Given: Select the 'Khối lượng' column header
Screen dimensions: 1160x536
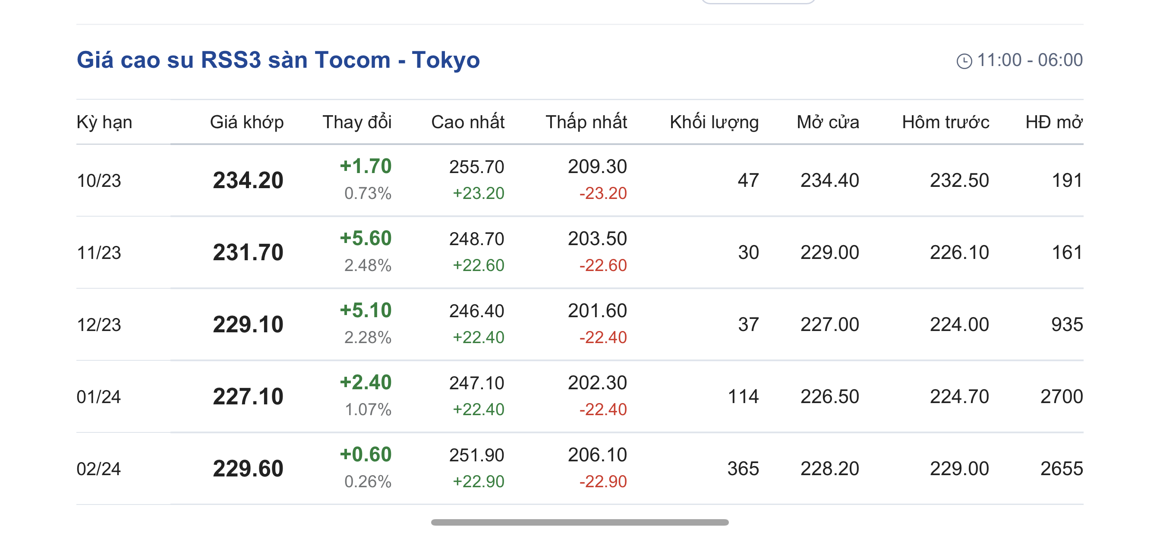Looking at the screenshot, I should pos(714,122).
